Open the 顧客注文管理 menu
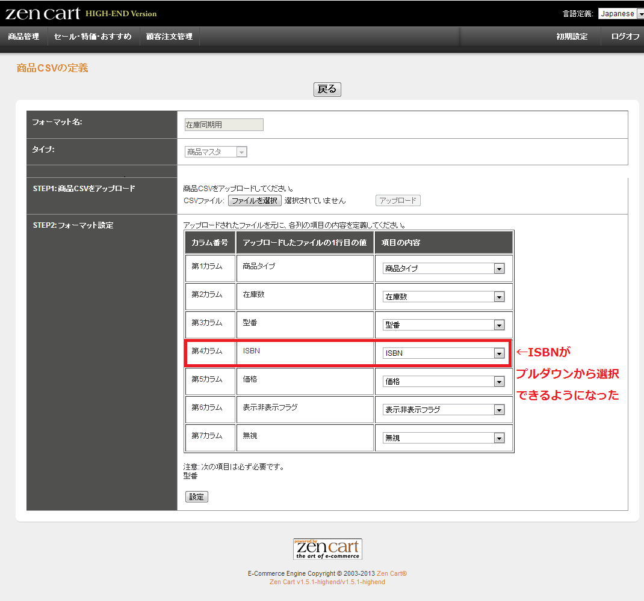Screen dimensions: 644x601 169,37
